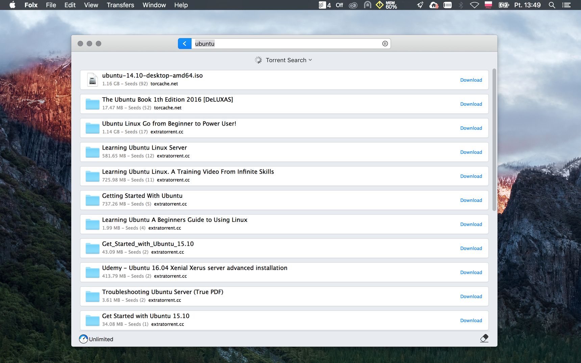Select 'Get Started with Ubuntu 15.10' title
Image resolution: width=581 pixels, height=363 pixels.
click(146, 316)
